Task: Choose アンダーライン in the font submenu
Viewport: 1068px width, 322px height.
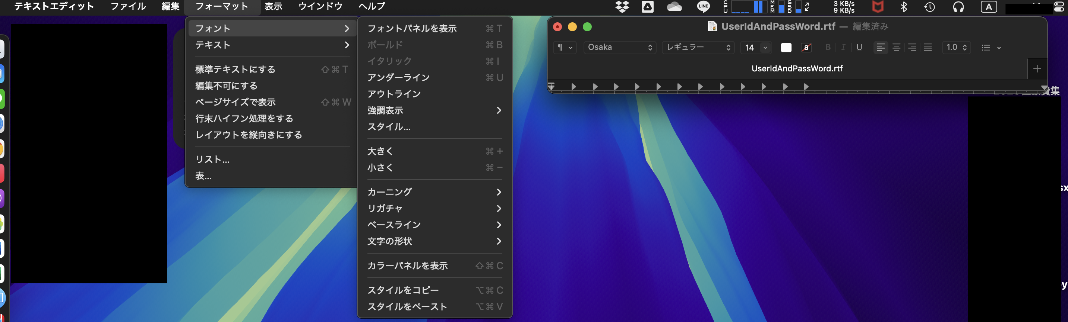Action: pos(398,77)
